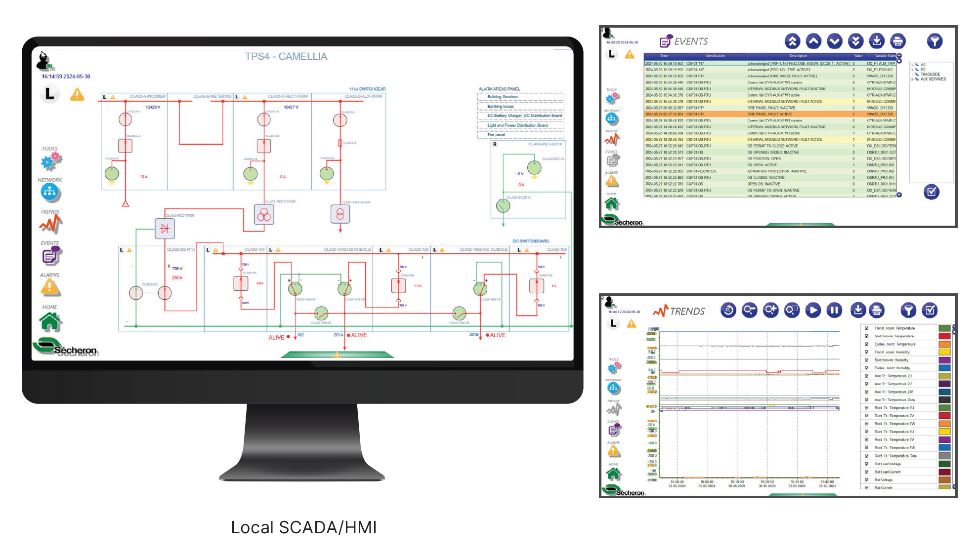Open Tools in the main screen sidebar

(51, 160)
